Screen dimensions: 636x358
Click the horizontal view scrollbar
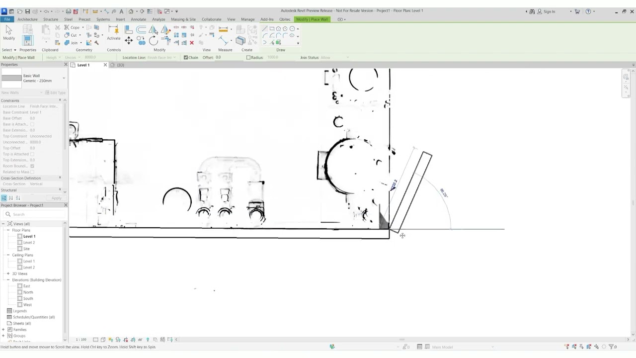pyautogui.click(x=401, y=340)
